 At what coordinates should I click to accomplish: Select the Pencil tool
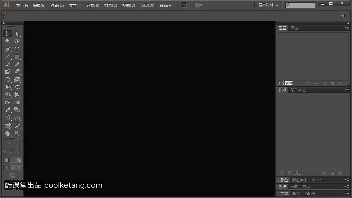(17, 64)
